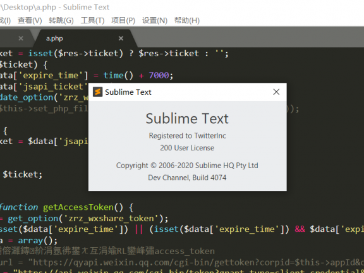Click the getAccessToken function name
This screenshot has height=273, width=364.
[x=78, y=207]
